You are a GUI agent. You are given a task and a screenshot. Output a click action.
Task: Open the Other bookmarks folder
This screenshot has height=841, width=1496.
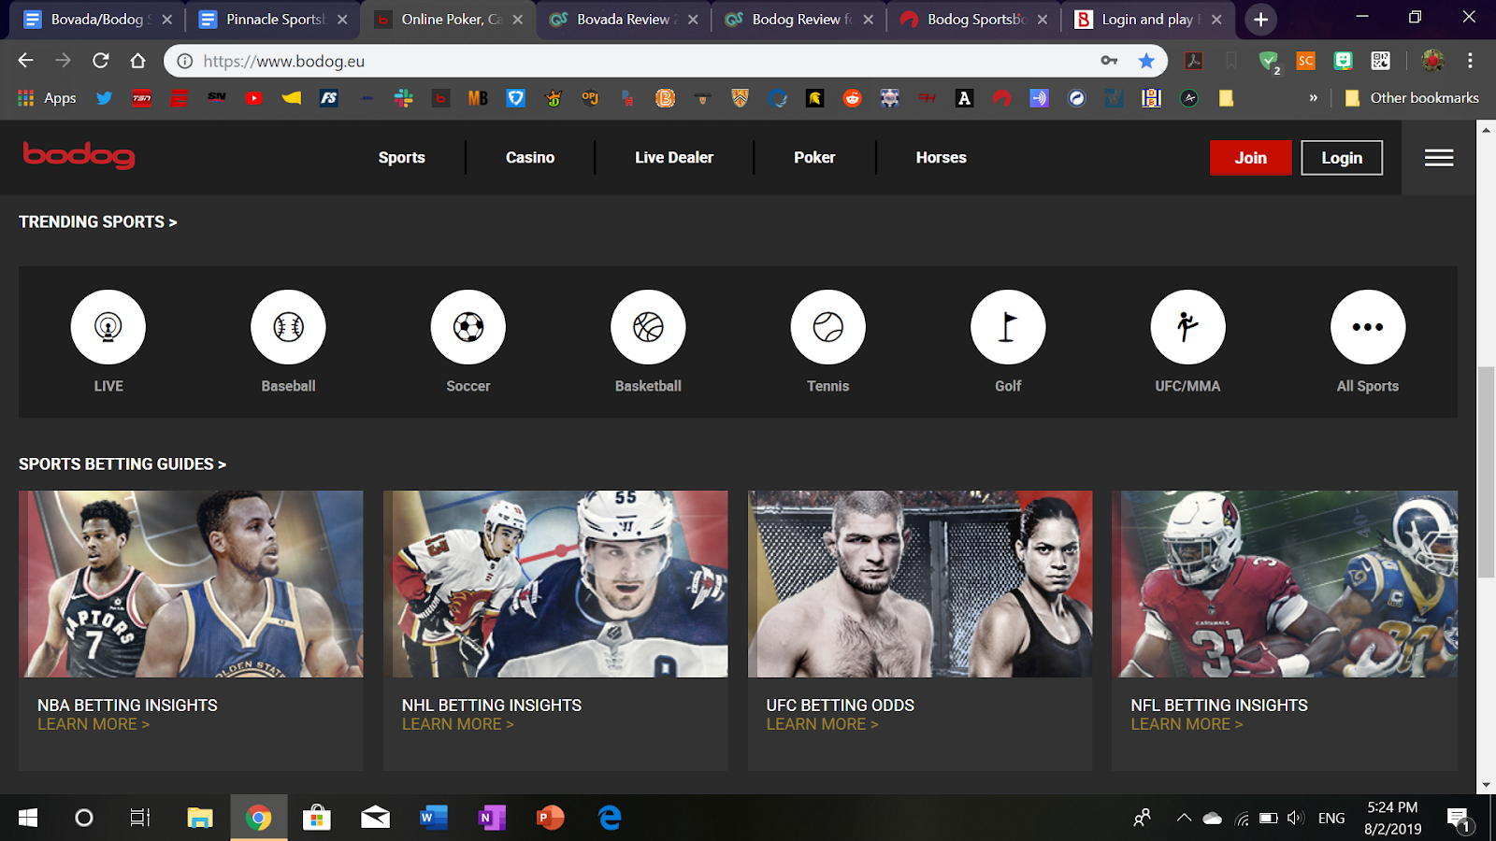[x=1412, y=98]
